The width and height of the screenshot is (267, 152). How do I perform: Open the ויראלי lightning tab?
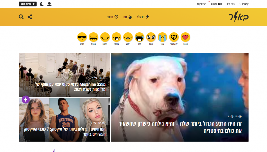(x=143, y=17)
